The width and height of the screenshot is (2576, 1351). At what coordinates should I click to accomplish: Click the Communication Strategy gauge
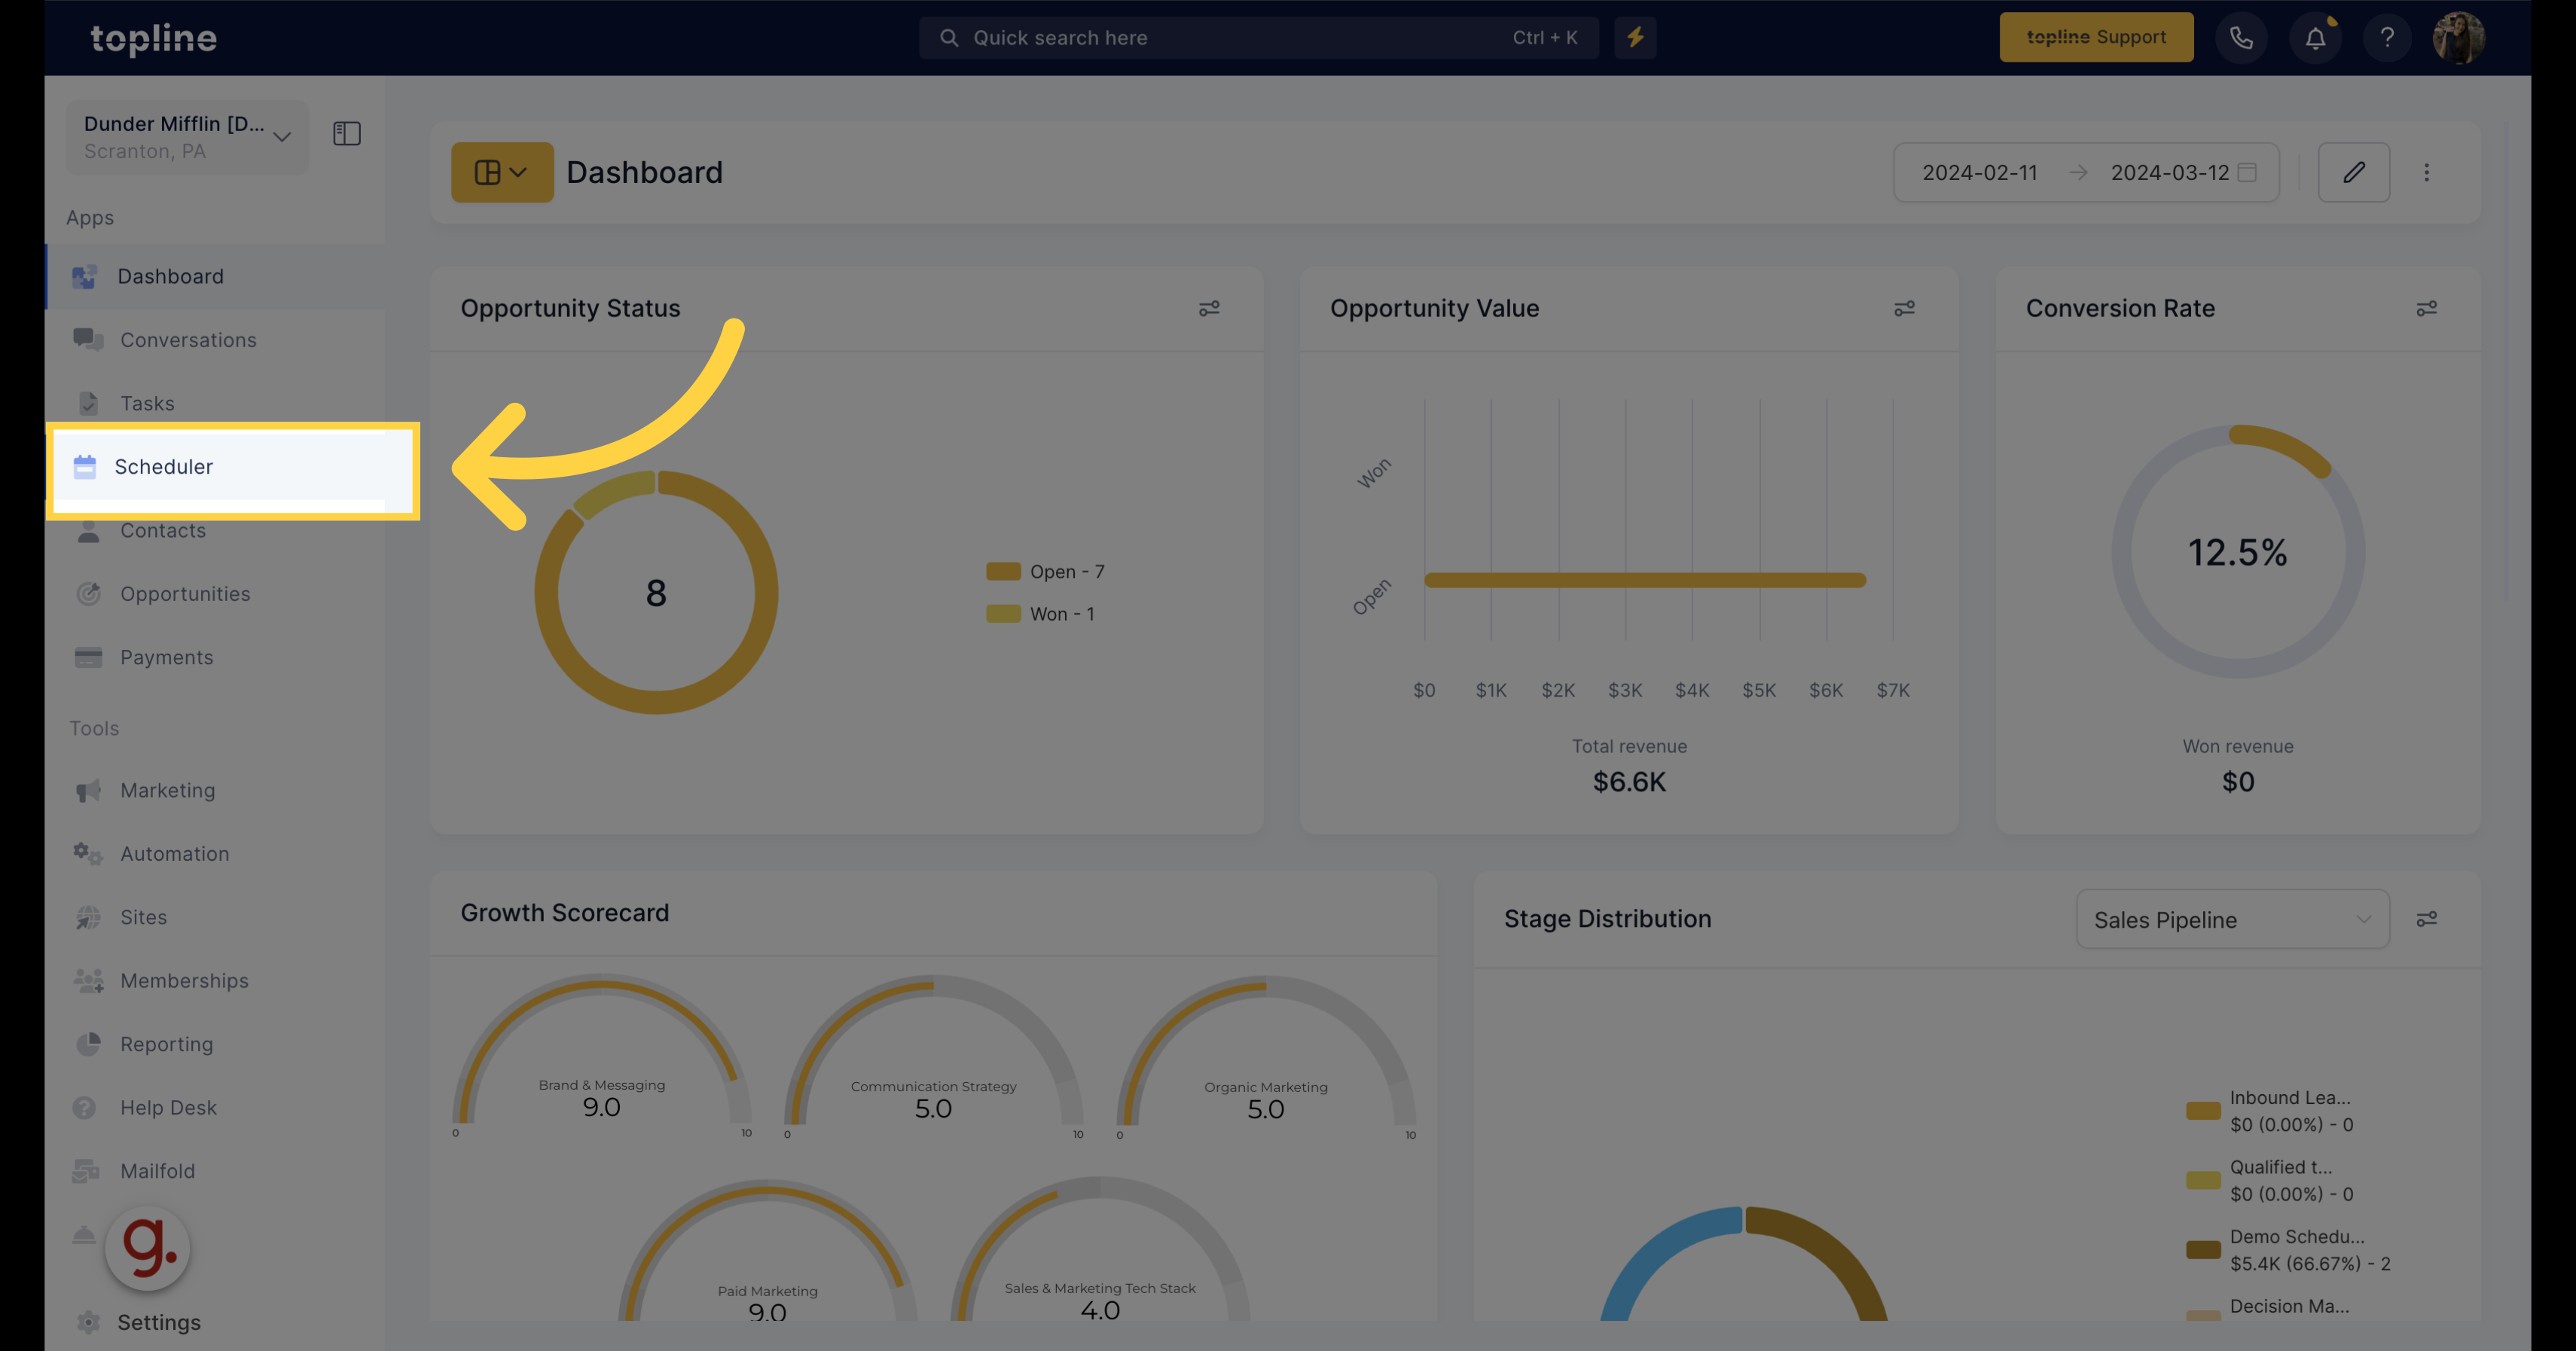pyautogui.click(x=933, y=1056)
